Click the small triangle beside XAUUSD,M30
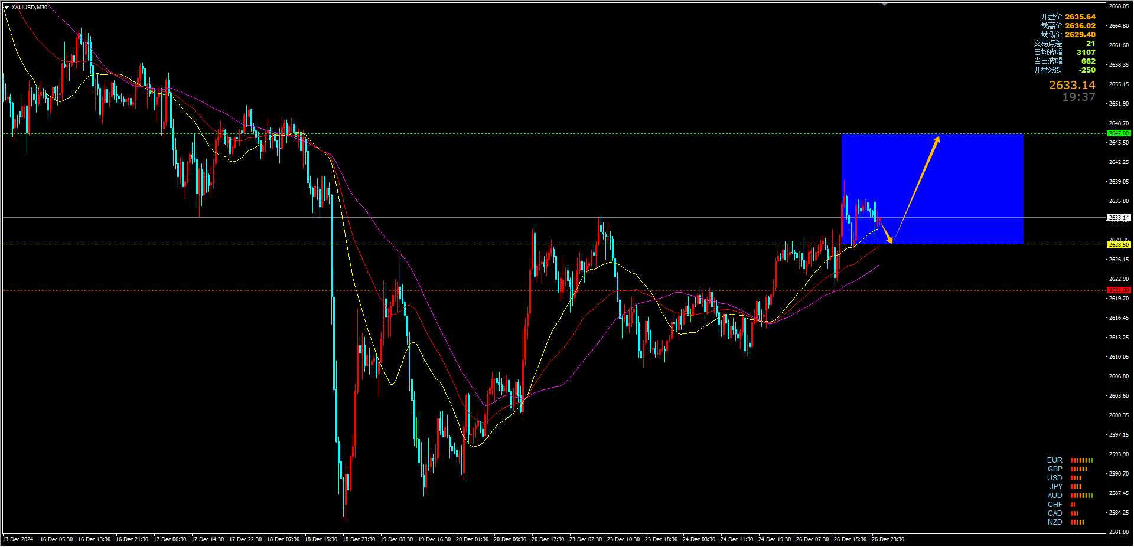The width and height of the screenshot is (1134, 547). tap(6, 8)
